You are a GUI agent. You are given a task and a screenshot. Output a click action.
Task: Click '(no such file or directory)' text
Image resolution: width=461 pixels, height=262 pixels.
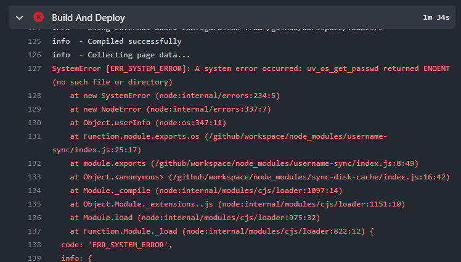pos(112,82)
